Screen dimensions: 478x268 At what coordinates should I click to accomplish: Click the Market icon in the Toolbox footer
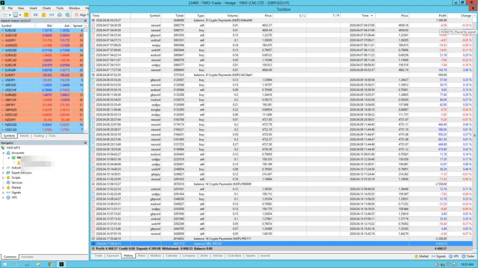pyautogui.click(x=421, y=256)
